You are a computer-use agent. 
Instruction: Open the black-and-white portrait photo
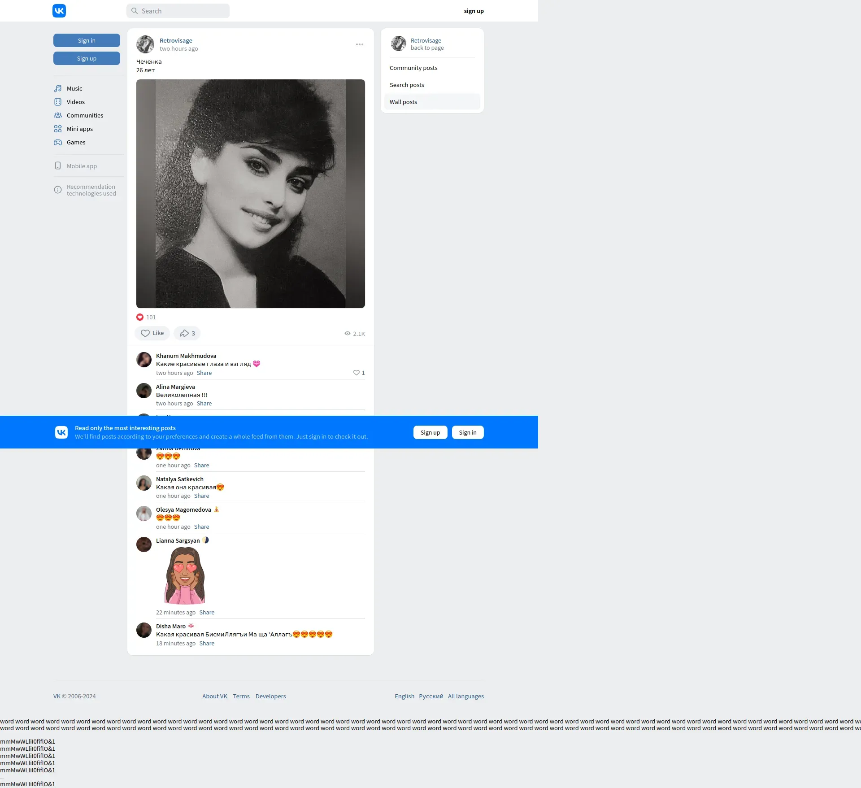[x=251, y=194]
